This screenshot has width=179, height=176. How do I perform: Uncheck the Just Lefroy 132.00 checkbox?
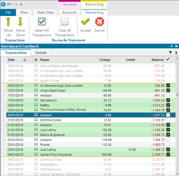click(x=168, y=130)
